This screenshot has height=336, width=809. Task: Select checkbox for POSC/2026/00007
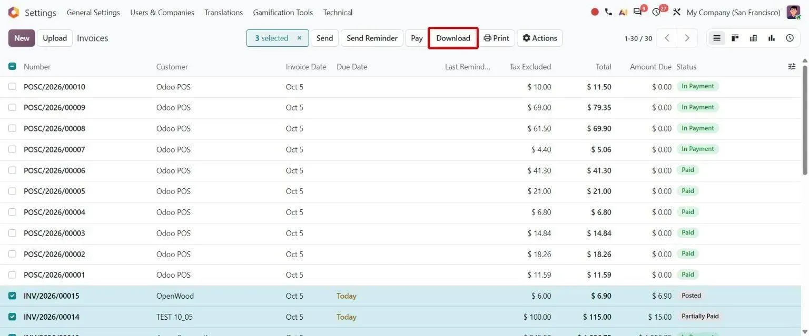click(x=12, y=149)
